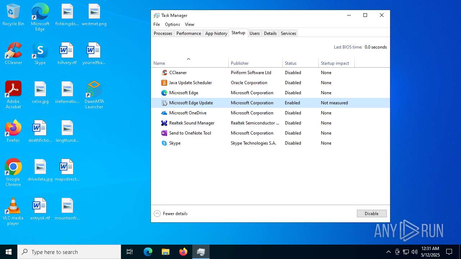
Task: Open the Windows Start menu
Action: [9, 252]
